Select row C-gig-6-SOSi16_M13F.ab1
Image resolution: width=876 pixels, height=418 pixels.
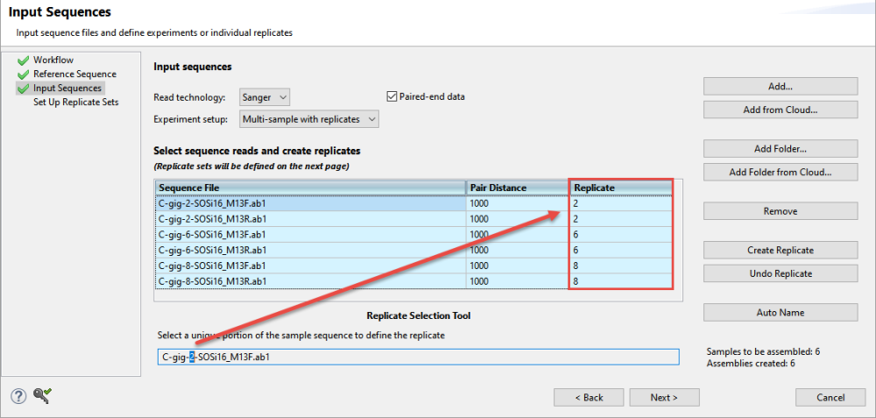point(413,235)
